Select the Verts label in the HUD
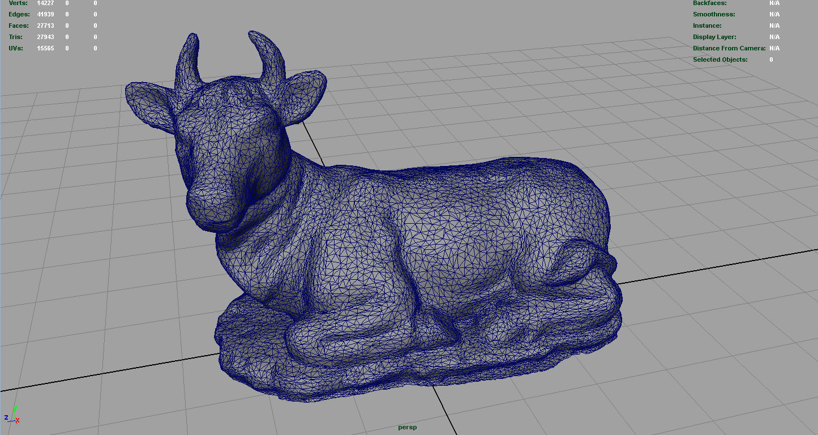The width and height of the screenshot is (818, 435). [18, 3]
